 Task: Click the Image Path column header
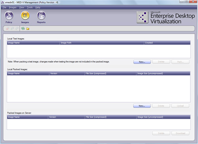102,43
